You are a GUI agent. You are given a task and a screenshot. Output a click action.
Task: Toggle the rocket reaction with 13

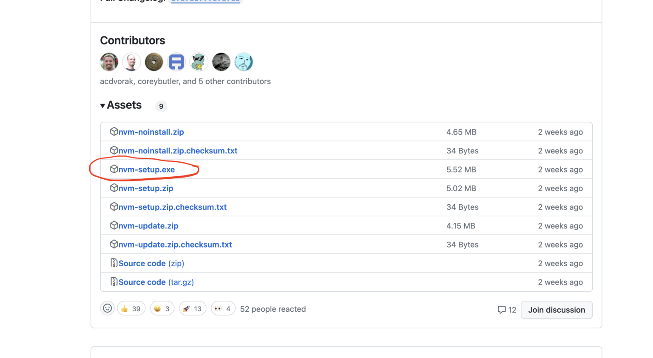point(193,309)
